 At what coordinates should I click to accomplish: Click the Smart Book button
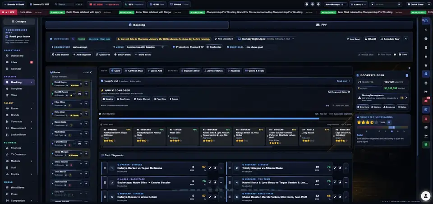[x=123, y=55]
